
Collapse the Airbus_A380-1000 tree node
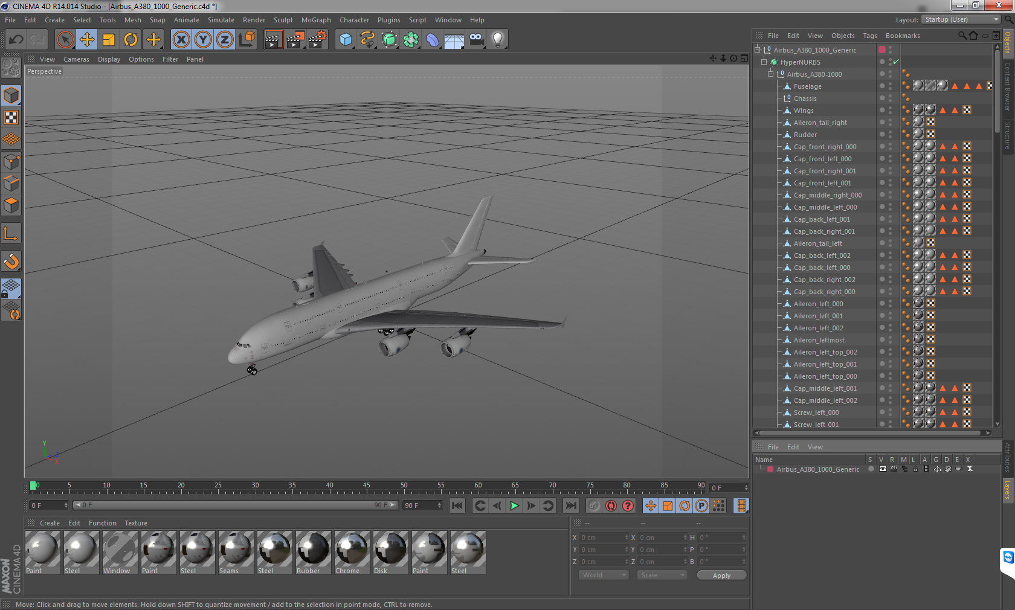tap(771, 74)
